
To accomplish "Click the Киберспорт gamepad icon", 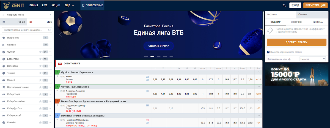I will tap(4, 94).
